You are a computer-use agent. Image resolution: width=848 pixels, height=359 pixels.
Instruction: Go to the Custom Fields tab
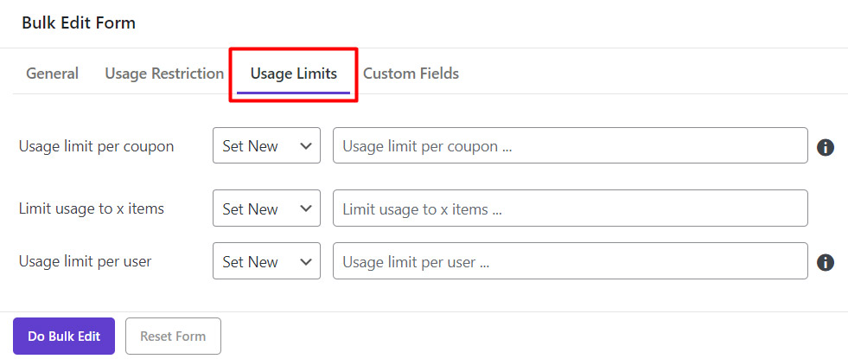pyautogui.click(x=411, y=74)
